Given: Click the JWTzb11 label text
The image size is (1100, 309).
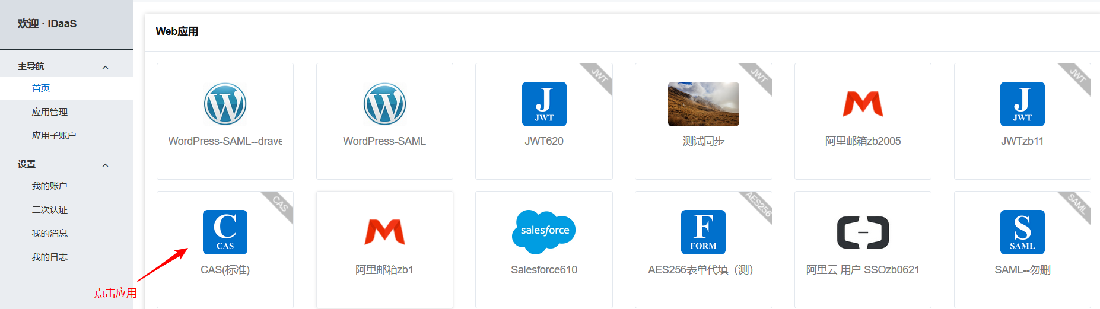Looking at the screenshot, I should 1022,141.
